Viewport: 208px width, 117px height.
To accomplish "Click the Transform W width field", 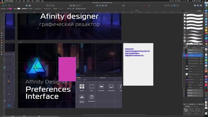I will click(x=199, y=109).
